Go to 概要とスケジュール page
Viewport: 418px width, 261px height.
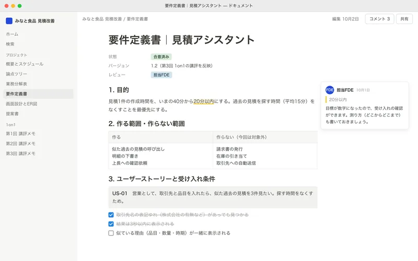click(38, 64)
